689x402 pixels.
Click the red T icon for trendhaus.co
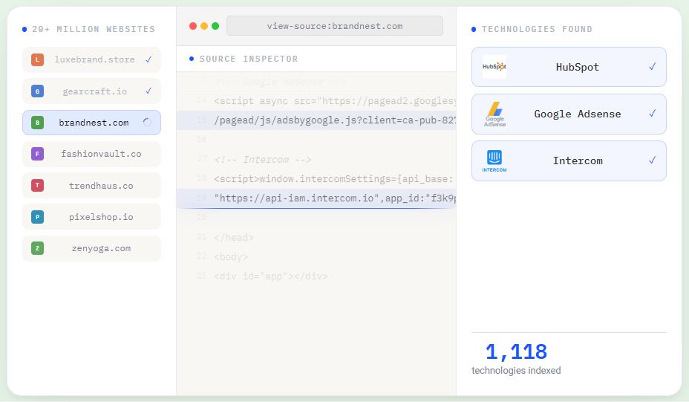pyautogui.click(x=37, y=185)
